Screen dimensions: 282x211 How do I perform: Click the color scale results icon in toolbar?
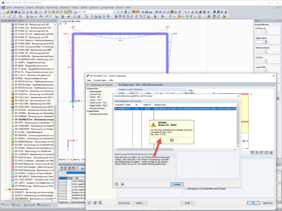click(224, 17)
